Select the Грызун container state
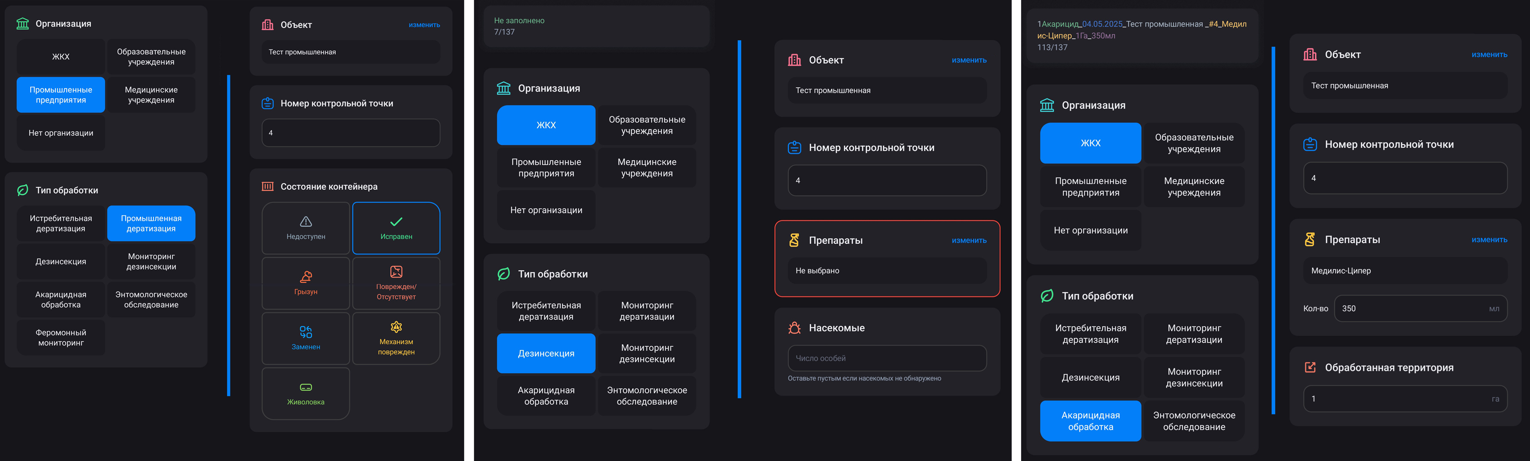Image resolution: width=1530 pixels, height=461 pixels. pyautogui.click(x=305, y=283)
